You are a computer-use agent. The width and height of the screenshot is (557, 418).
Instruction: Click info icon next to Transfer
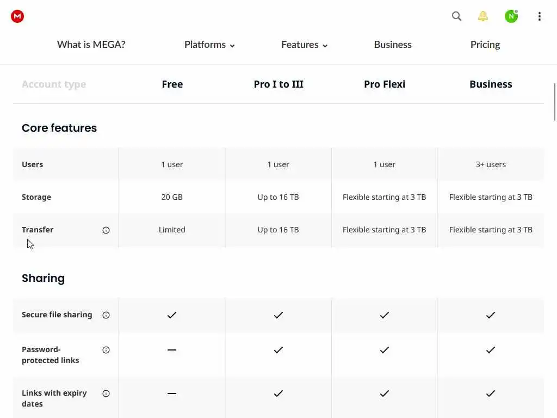click(x=106, y=230)
